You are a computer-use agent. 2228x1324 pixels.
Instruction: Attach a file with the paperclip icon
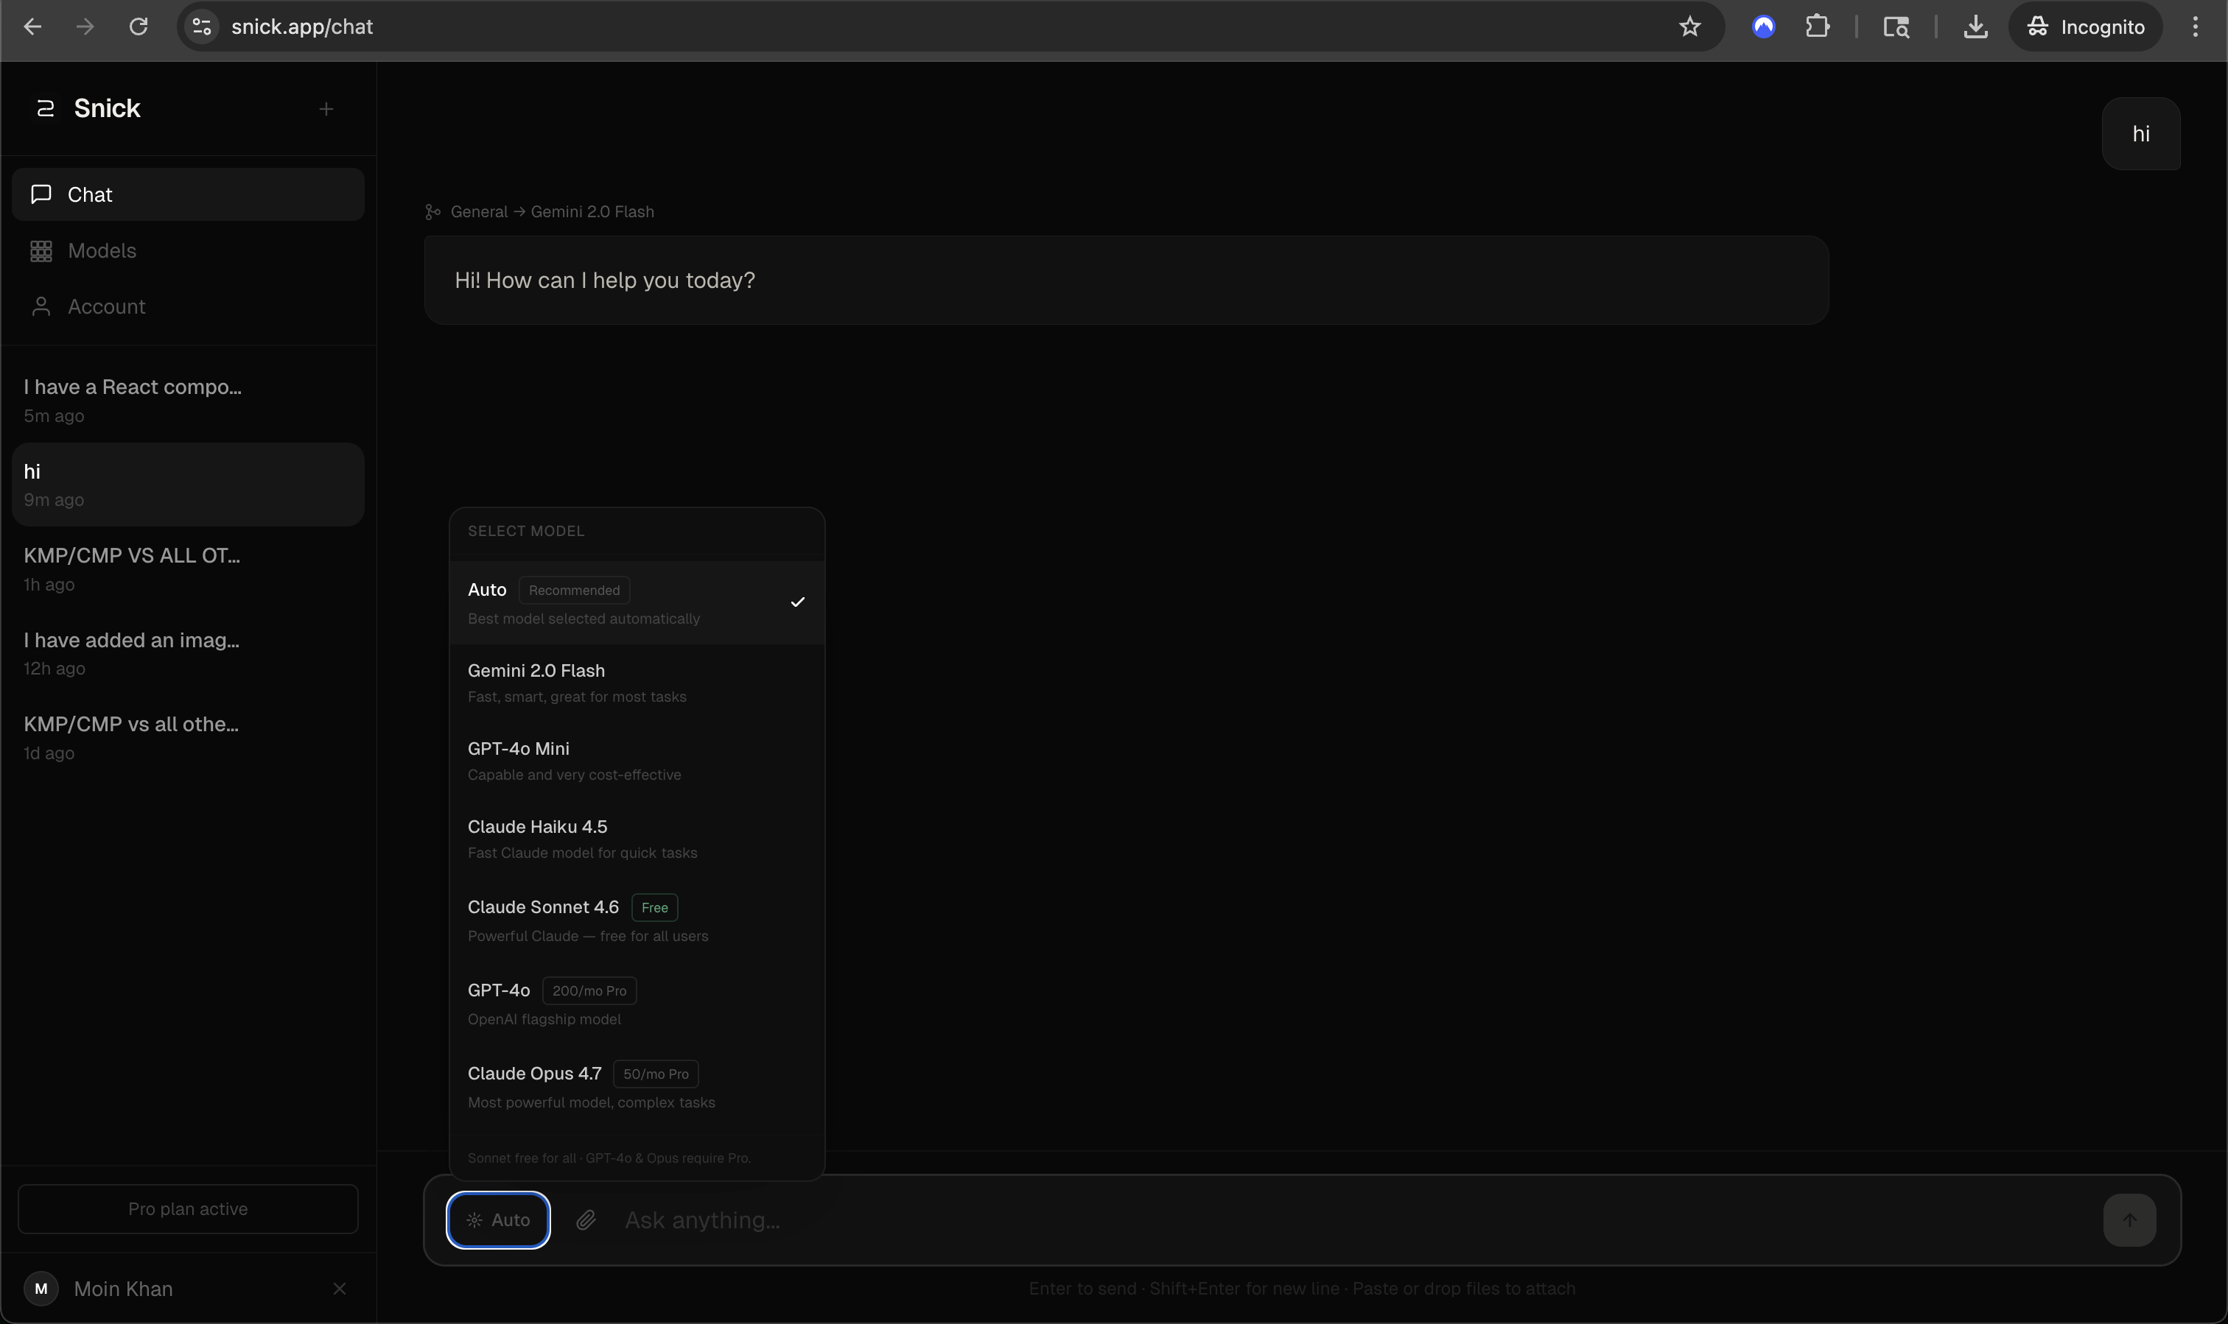click(586, 1219)
